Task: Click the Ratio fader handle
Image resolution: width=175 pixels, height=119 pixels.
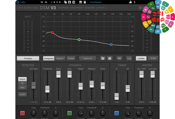Action: [58, 74]
